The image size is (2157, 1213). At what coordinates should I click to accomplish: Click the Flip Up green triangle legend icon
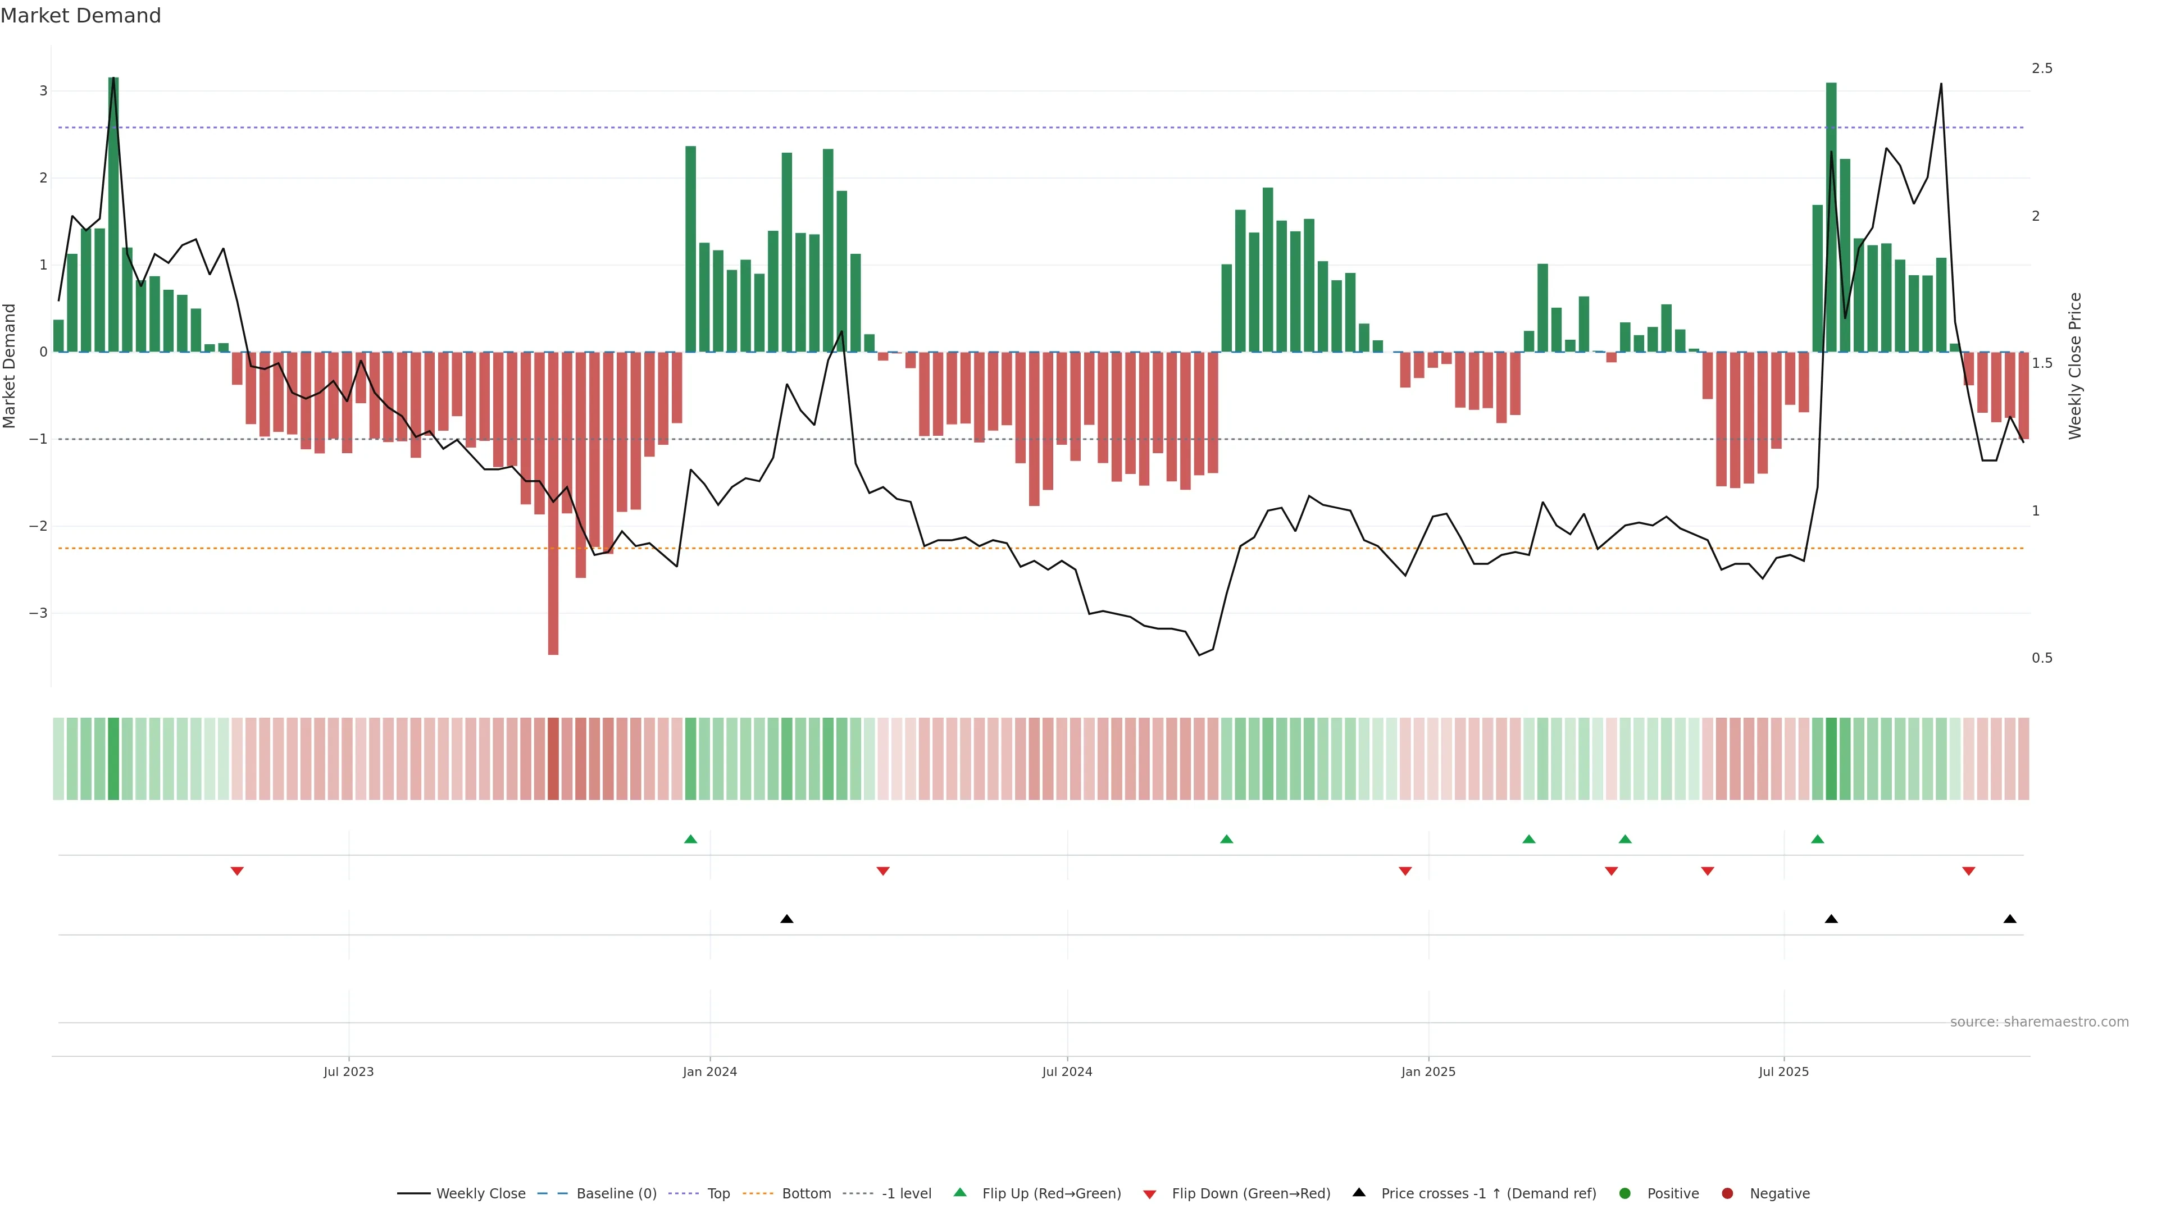coord(961,1193)
